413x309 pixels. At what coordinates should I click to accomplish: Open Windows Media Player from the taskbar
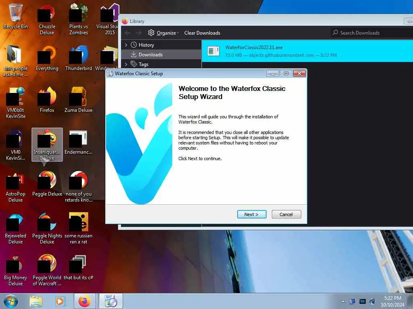(x=60, y=301)
